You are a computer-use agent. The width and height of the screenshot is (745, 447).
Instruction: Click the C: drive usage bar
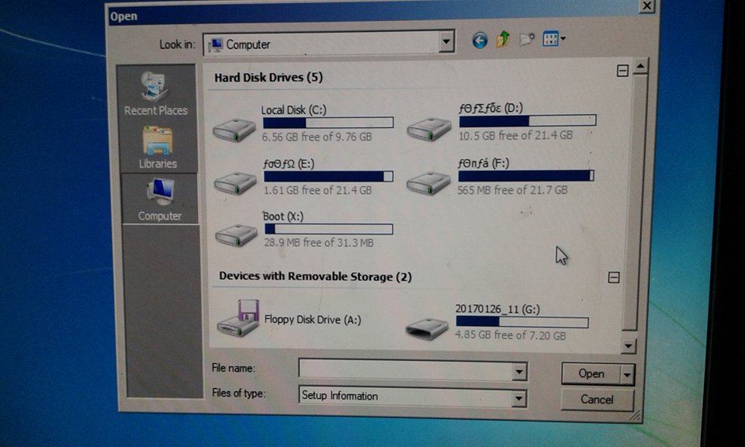[327, 123]
